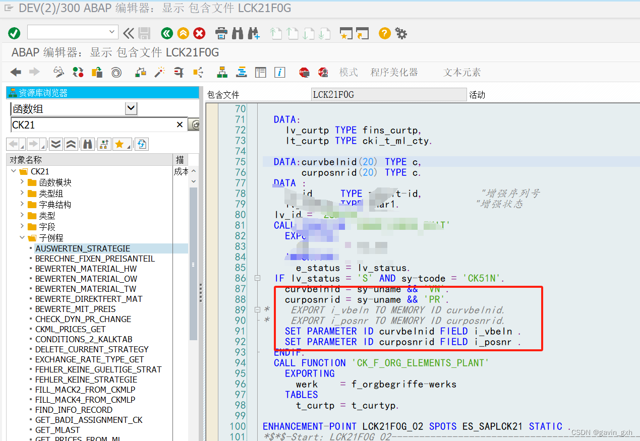Select BEWERTEN_MATERIAL_HW subroutine

coord(86,269)
